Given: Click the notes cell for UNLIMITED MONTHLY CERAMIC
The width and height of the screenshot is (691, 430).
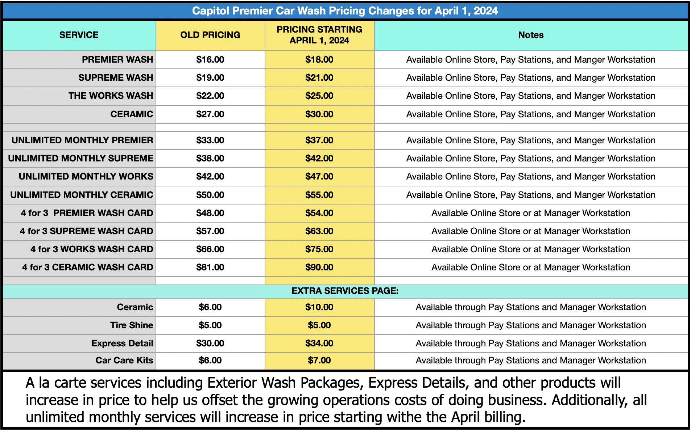Looking at the screenshot, I should tap(531, 195).
